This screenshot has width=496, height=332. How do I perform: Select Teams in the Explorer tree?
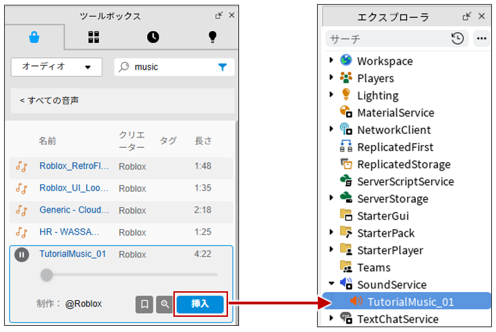pyautogui.click(x=374, y=268)
